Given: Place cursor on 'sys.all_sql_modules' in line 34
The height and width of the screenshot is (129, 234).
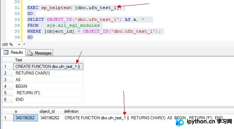Looking at the screenshot, I should 73,25.
